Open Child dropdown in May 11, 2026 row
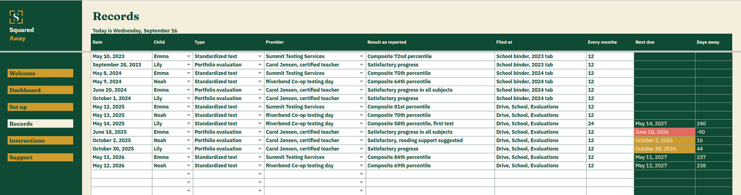741x195 pixels. coord(188,157)
